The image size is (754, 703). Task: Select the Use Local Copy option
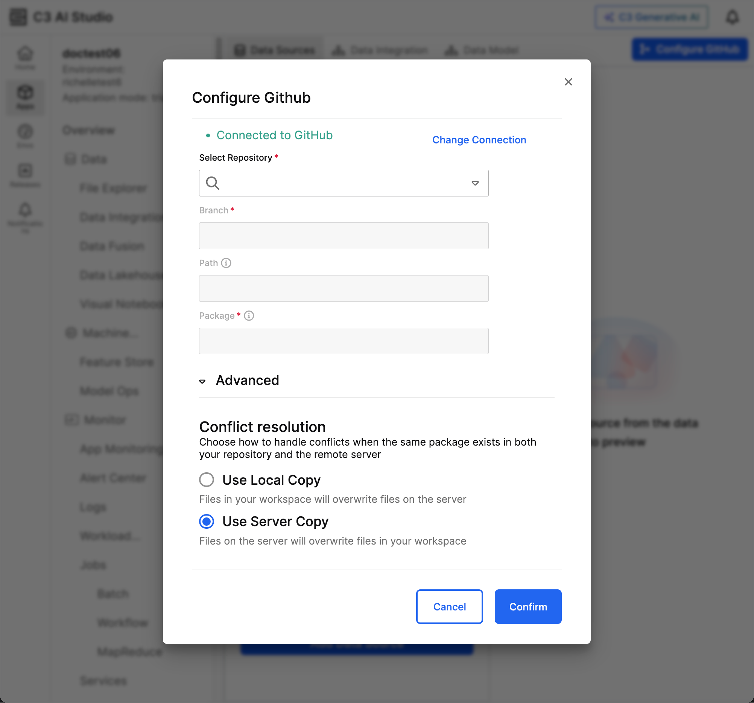(x=207, y=479)
